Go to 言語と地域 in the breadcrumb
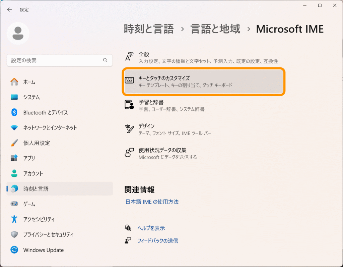Image resolution: width=343 pixels, height=267 pixels. (x=215, y=29)
